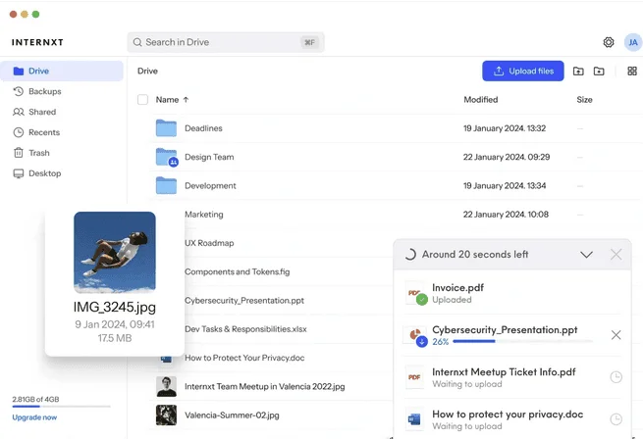Click the Invoice.pdf uploaded icon
This screenshot has width=643, height=439.
click(415, 293)
